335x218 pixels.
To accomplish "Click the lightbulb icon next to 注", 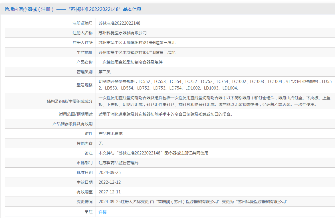I will point(86,212).
